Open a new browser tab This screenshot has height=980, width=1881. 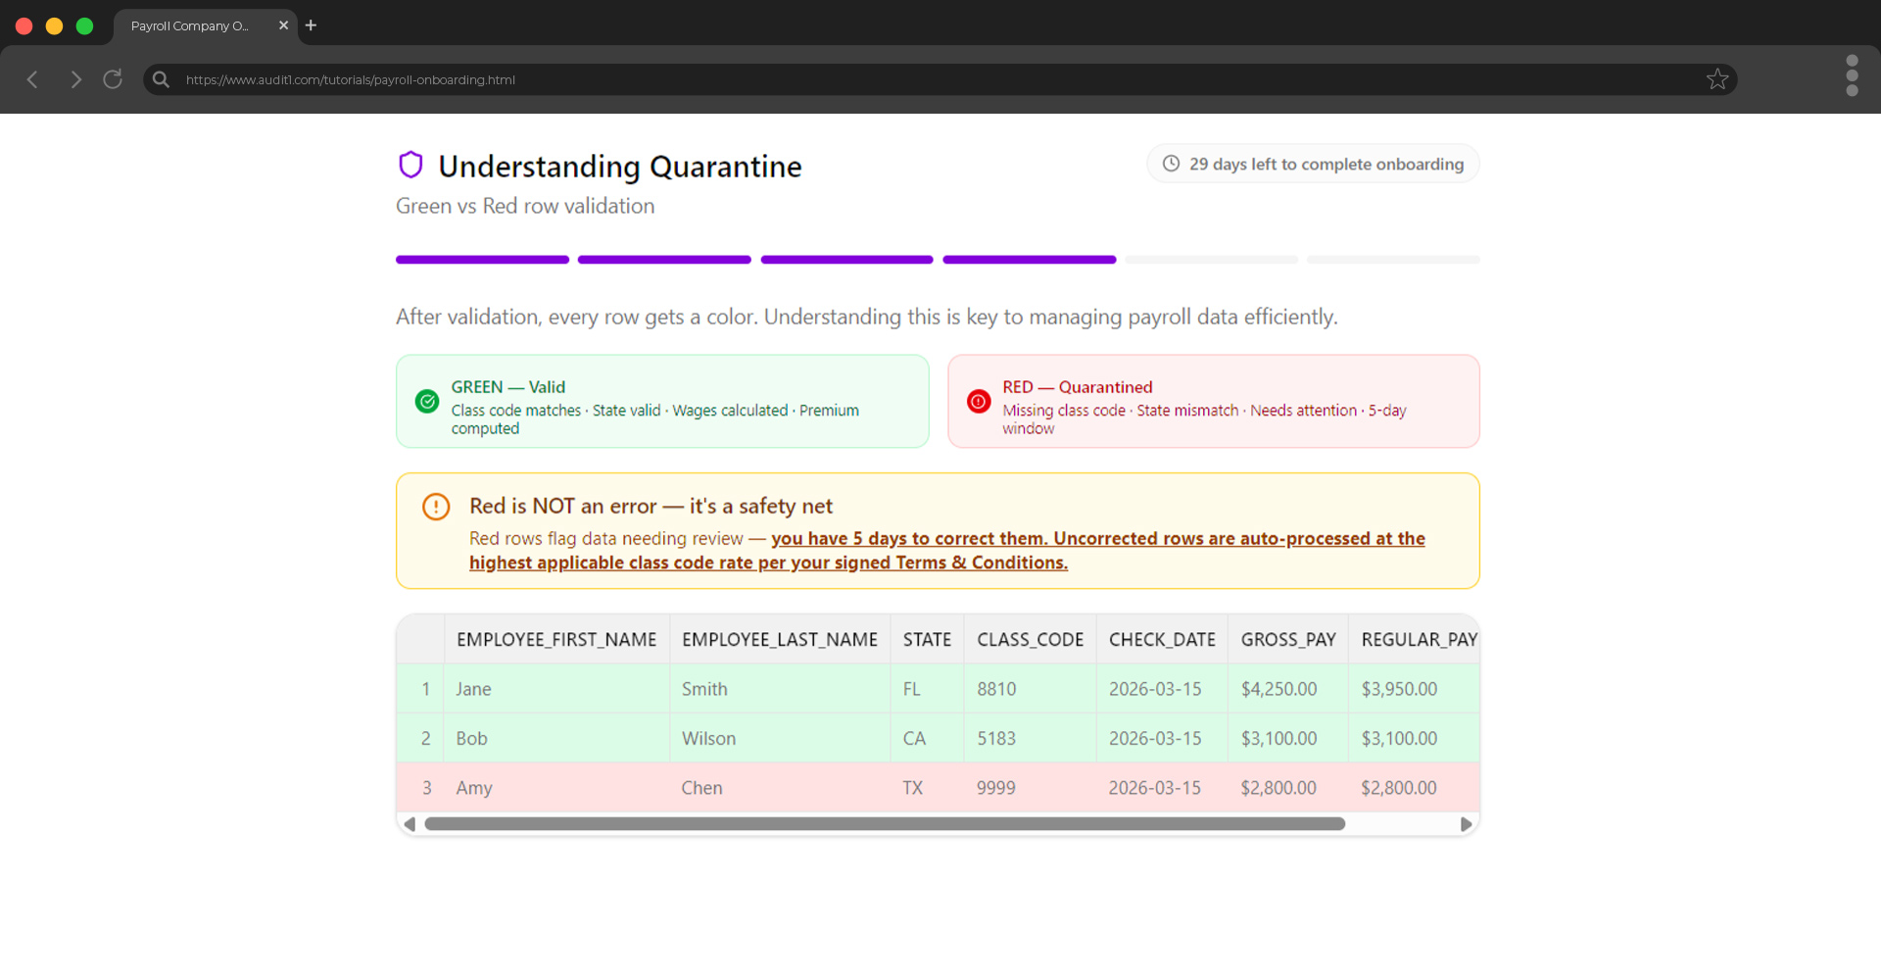[311, 25]
